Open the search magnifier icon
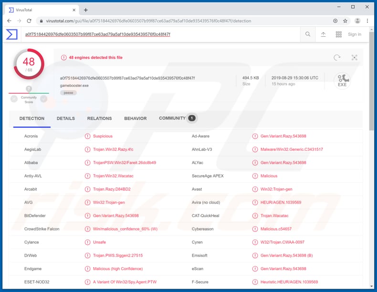Screen dimensions: 377x292 308,34
